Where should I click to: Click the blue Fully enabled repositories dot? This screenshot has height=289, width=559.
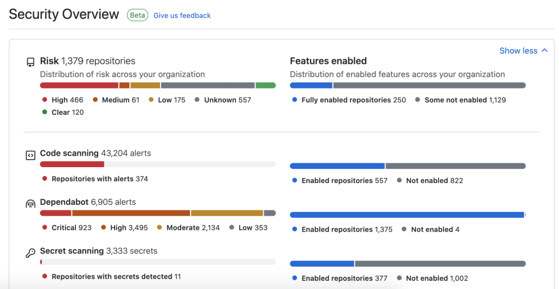tap(295, 100)
